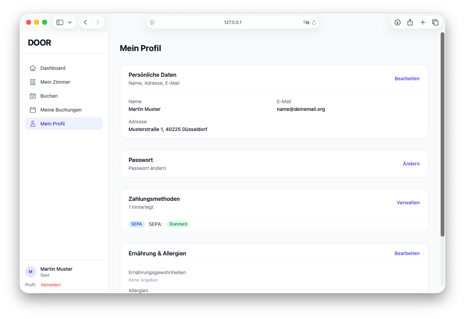Image resolution: width=465 pixels, height=319 pixels.
Task: Reload the page using refresh icon
Action: coord(314,22)
